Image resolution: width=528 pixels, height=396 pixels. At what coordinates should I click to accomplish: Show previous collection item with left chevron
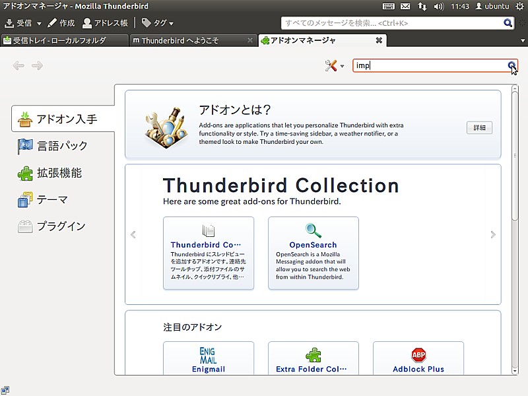(x=133, y=234)
